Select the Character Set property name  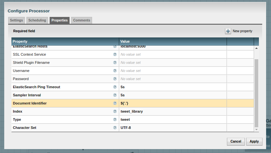(24, 128)
